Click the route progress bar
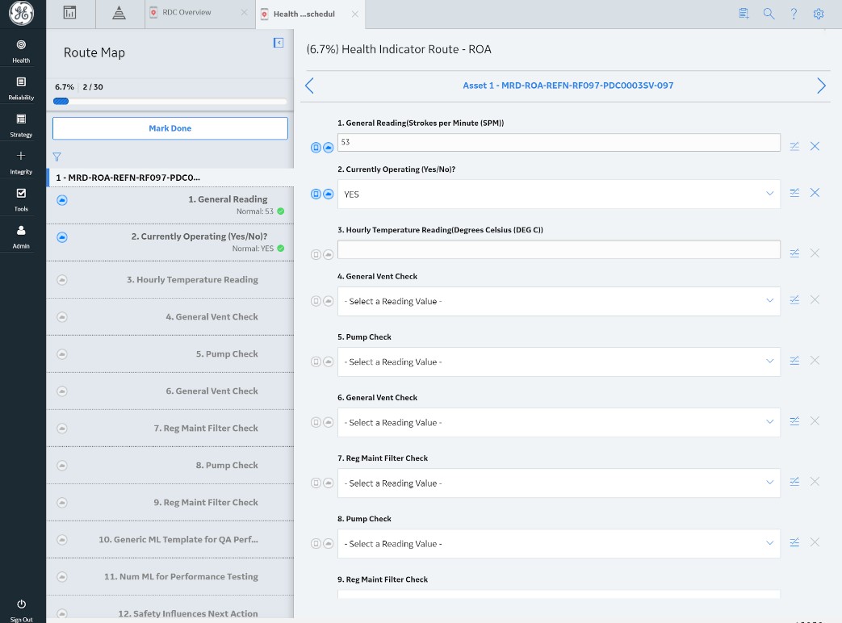 [x=170, y=101]
